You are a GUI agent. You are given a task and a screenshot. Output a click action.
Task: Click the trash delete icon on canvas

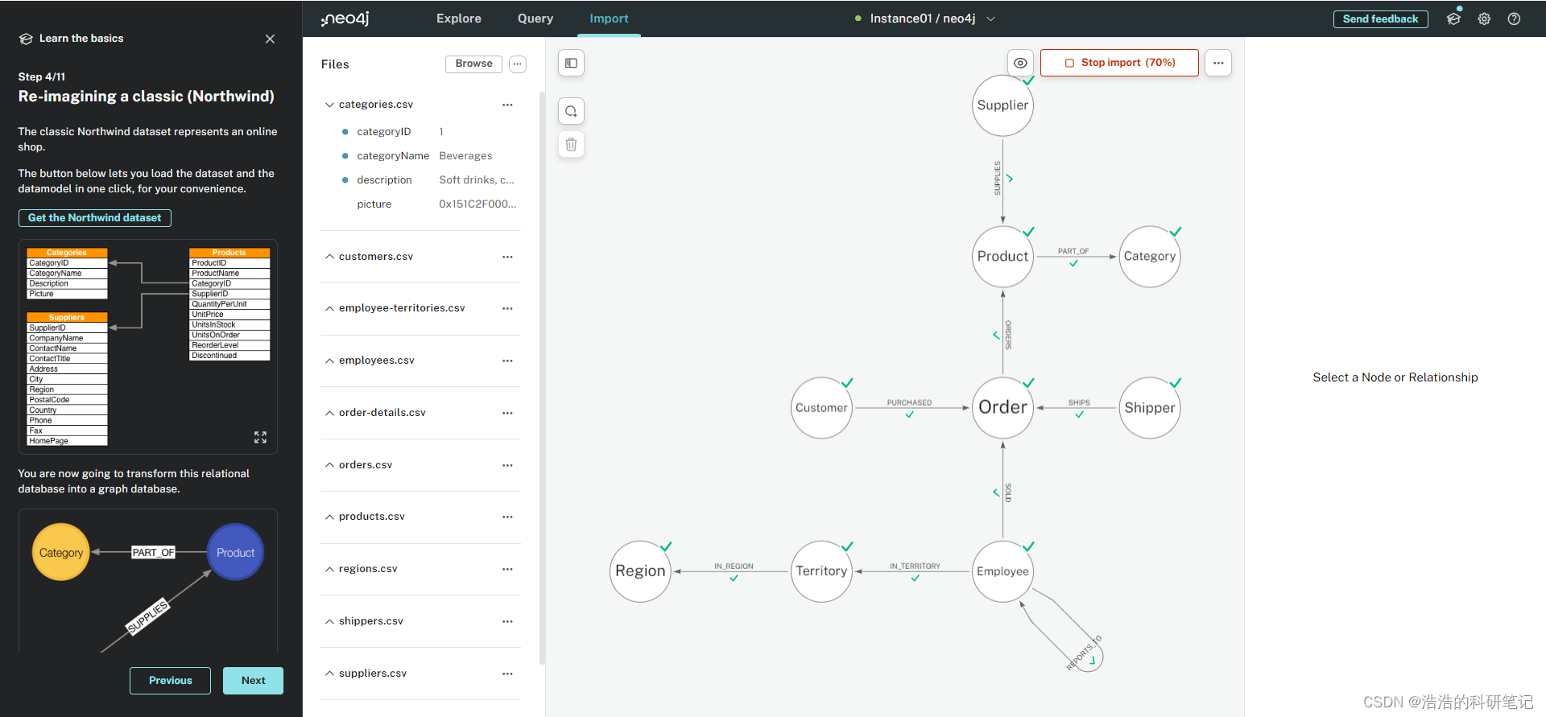[571, 144]
